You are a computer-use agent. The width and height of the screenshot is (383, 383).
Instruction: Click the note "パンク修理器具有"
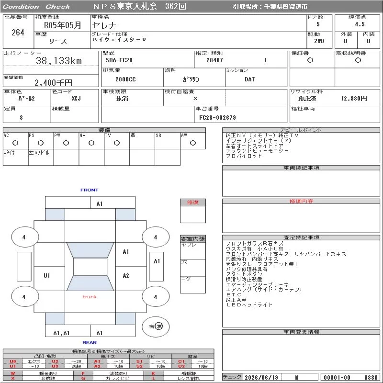(247, 269)
